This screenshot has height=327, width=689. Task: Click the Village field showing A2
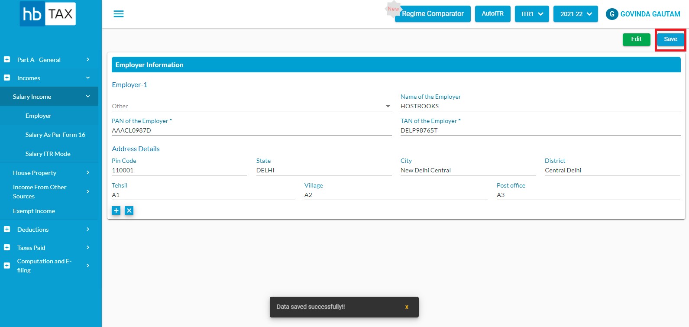pyautogui.click(x=396, y=195)
